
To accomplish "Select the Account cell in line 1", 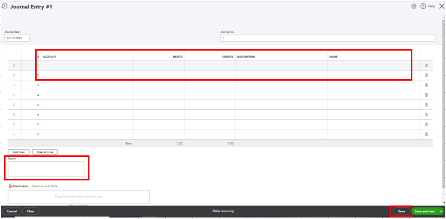I will pos(87,66).
